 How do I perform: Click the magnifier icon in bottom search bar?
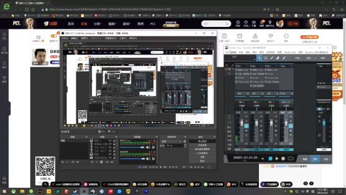(45, 185)
